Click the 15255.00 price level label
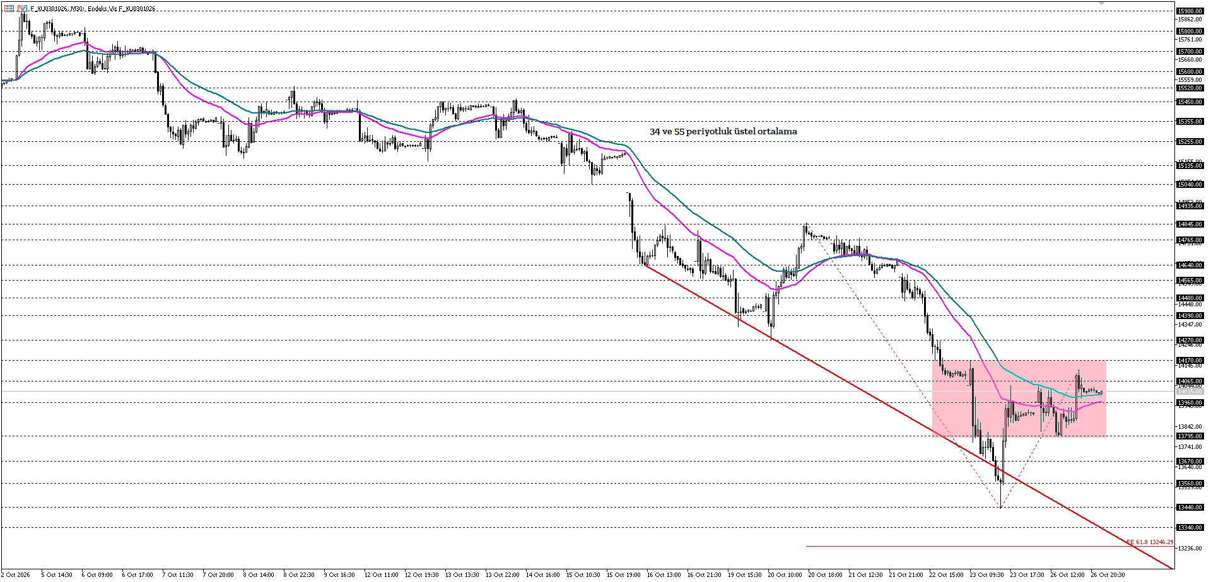 pos(1190,142)
